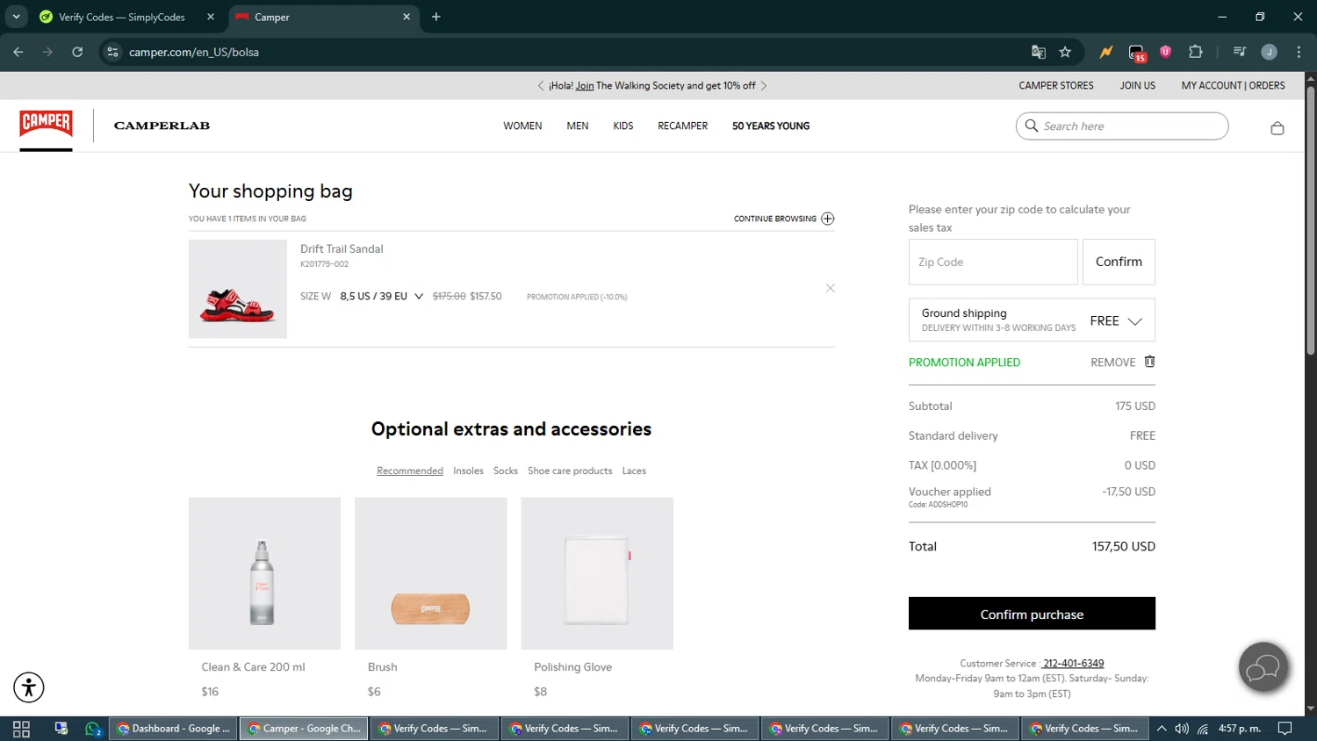Click the Search here field
The height and width of the screenshot is (741, 1317).
tap(1122, 126)
